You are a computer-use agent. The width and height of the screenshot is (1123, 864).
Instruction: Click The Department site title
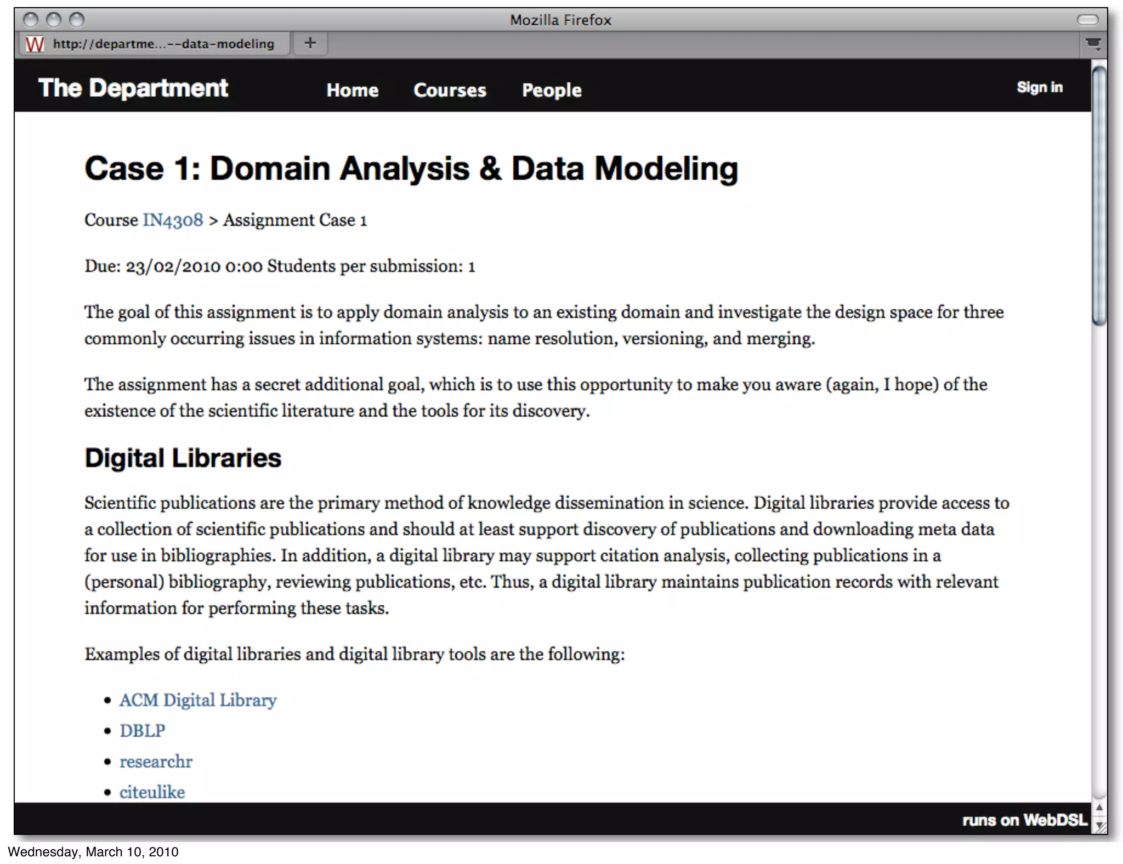pyautogui.click(x=133, y=88)
